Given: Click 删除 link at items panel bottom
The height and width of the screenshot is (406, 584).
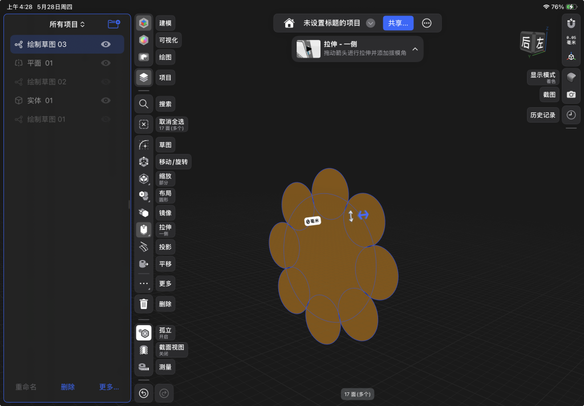Looking at the screenshot, I should [x=68, y=387].
